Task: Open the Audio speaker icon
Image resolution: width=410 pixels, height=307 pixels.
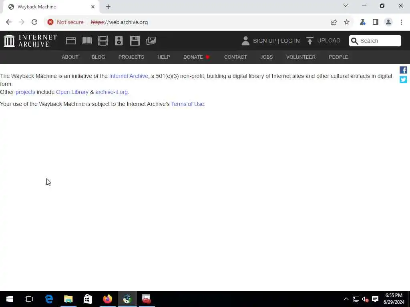Action: coord(119,41)
